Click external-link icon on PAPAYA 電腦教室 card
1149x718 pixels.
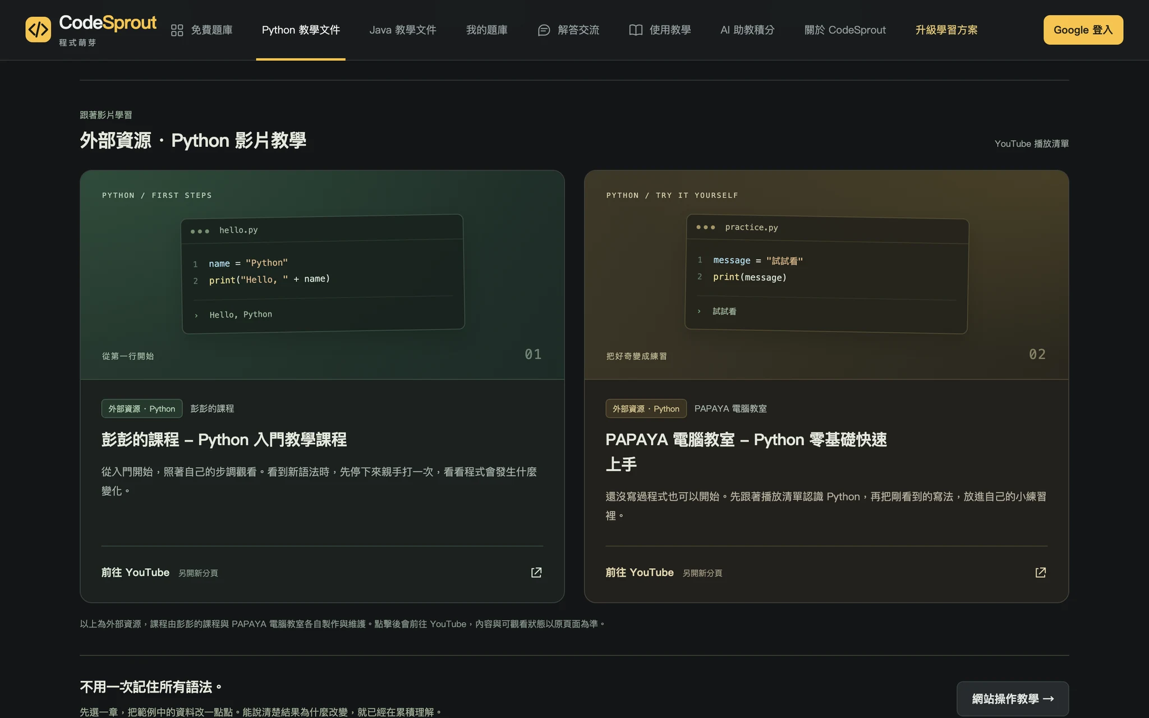(x=1041, y=572)
